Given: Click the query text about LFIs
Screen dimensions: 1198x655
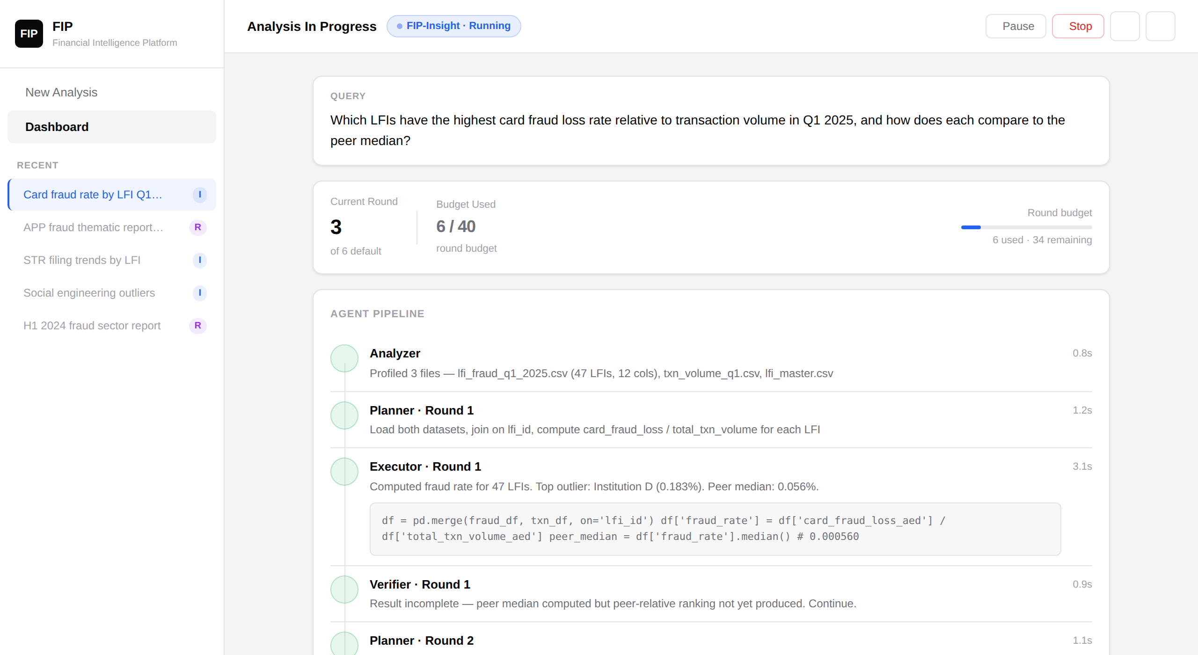Looking at the screenshot, I should click(697, 131).
